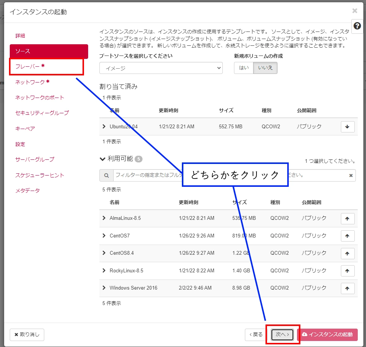Go to the キーペア step
Screen dimensions: 366x347
click(25, 129)
